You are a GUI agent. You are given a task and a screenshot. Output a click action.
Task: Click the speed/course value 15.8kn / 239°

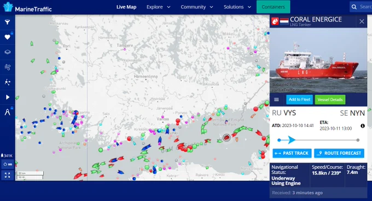pos(326,173)
